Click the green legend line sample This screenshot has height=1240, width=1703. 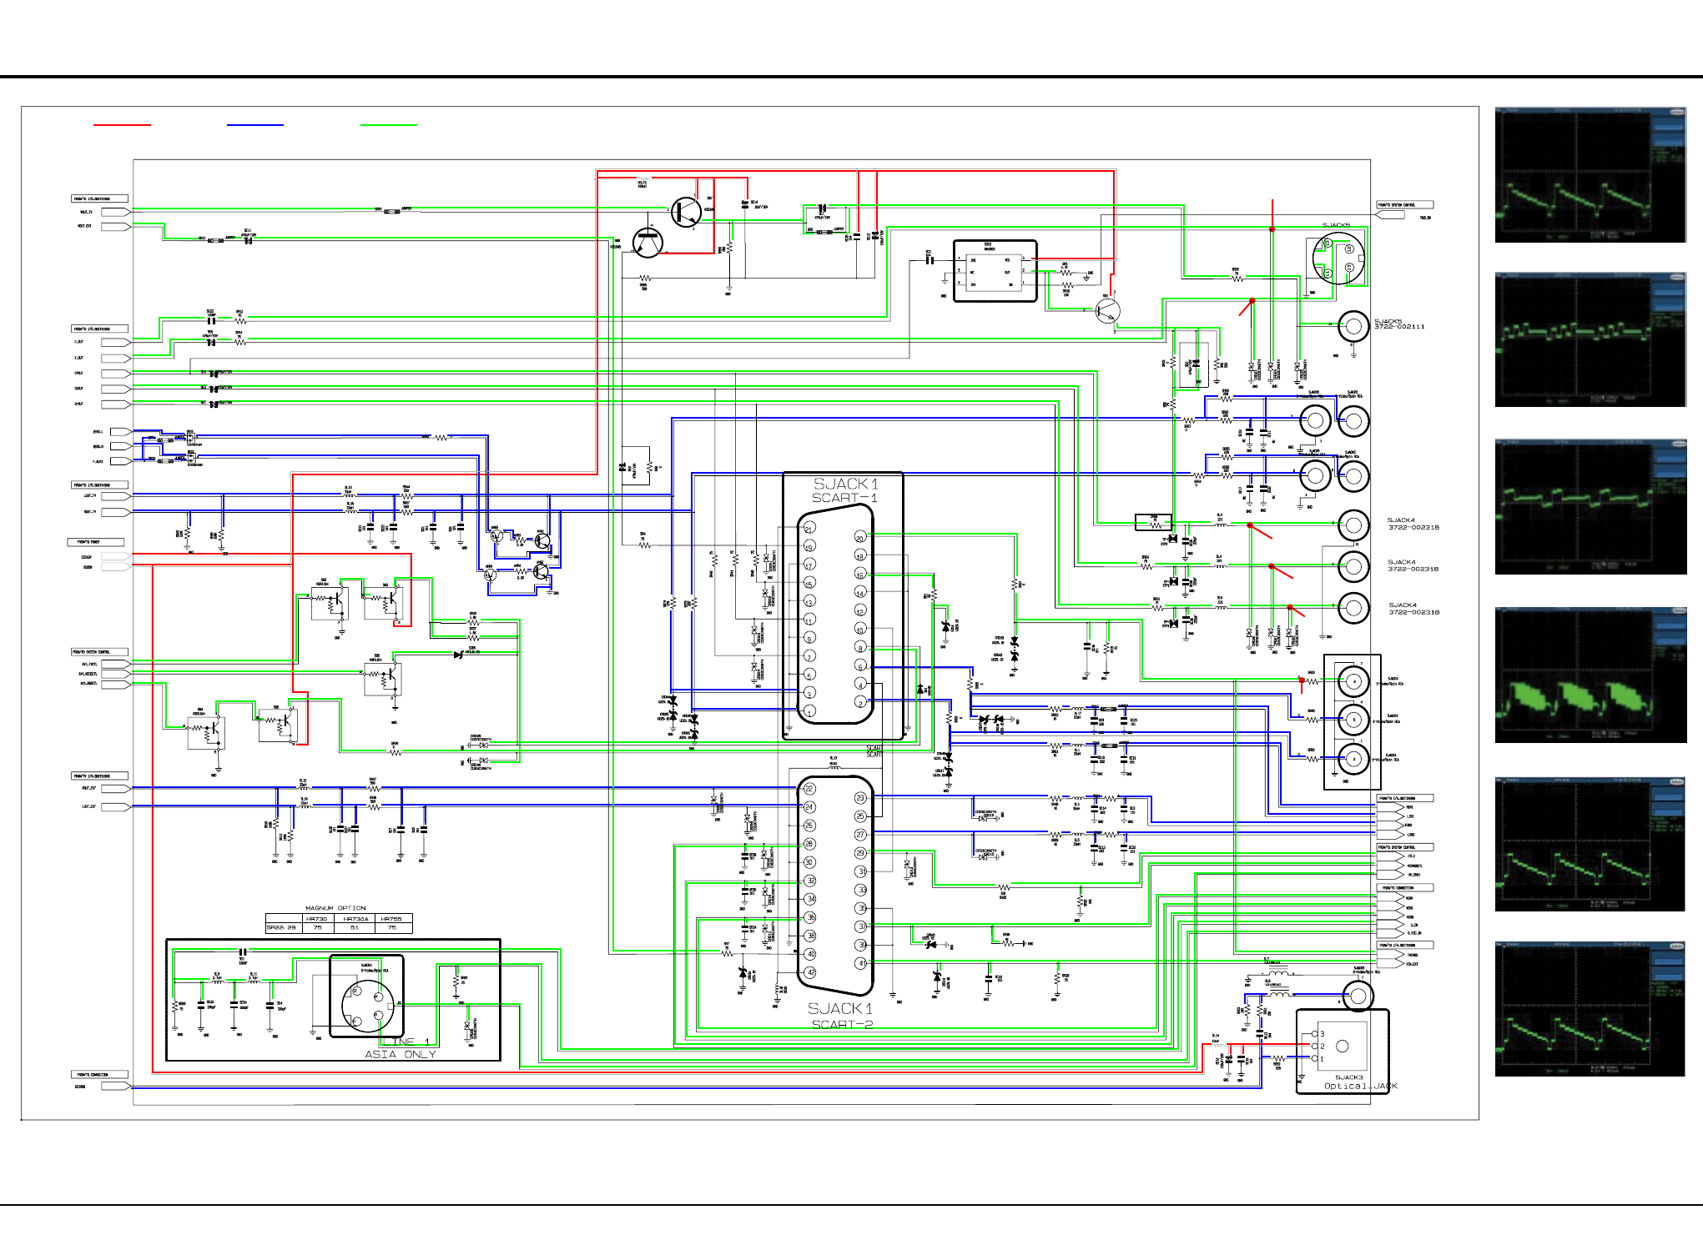point(389,125)
